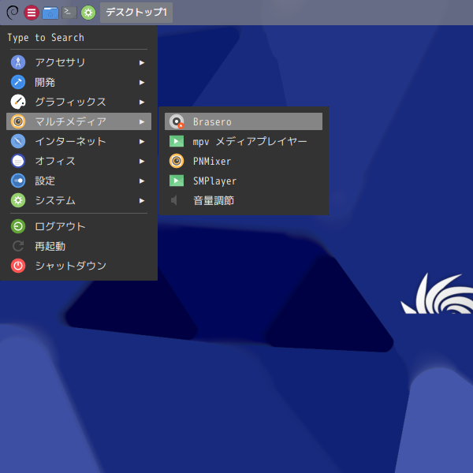This screenshot has width=473, height=473.
Task: Click the システム gear icon
Action: click(18, 200)
